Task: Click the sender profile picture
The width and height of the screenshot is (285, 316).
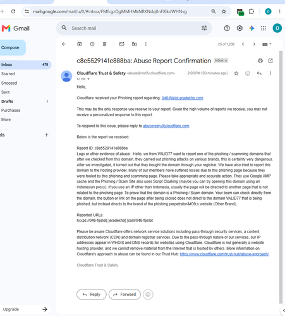Action: [x=66, y=76]
